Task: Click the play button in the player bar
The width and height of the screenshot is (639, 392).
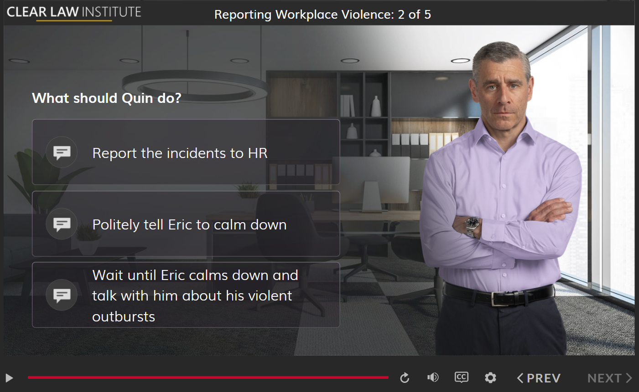Action: (9, 378)
